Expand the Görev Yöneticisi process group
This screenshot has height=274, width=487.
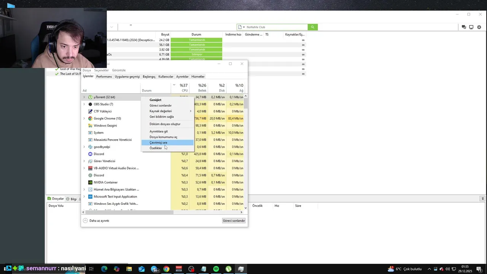(x=84, y=161)
